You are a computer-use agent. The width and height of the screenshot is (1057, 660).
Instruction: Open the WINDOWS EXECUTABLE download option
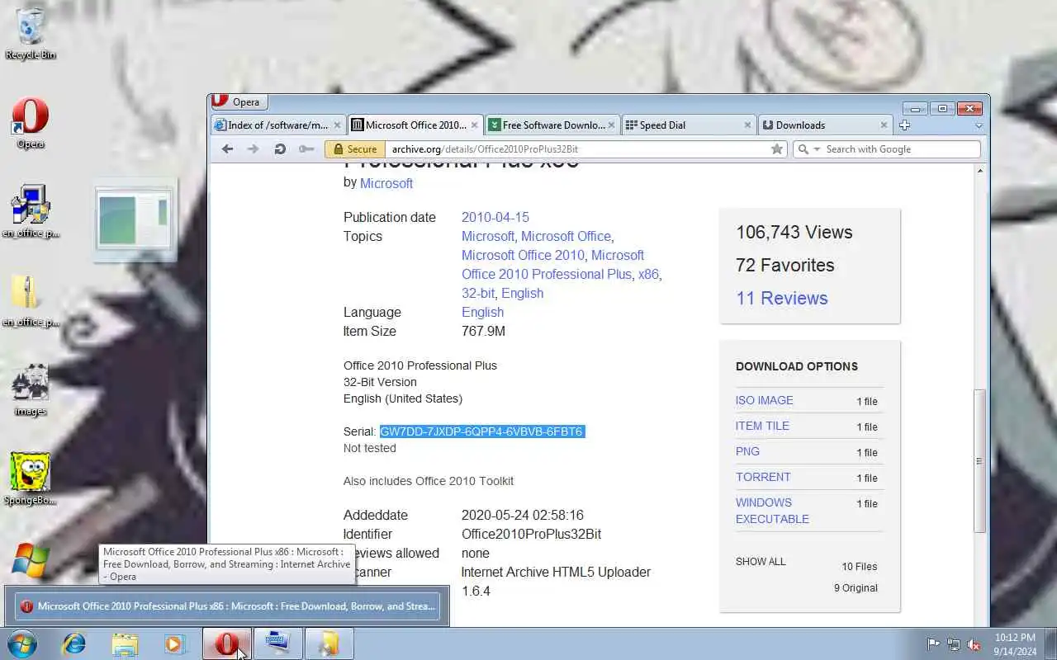[772, 511]
